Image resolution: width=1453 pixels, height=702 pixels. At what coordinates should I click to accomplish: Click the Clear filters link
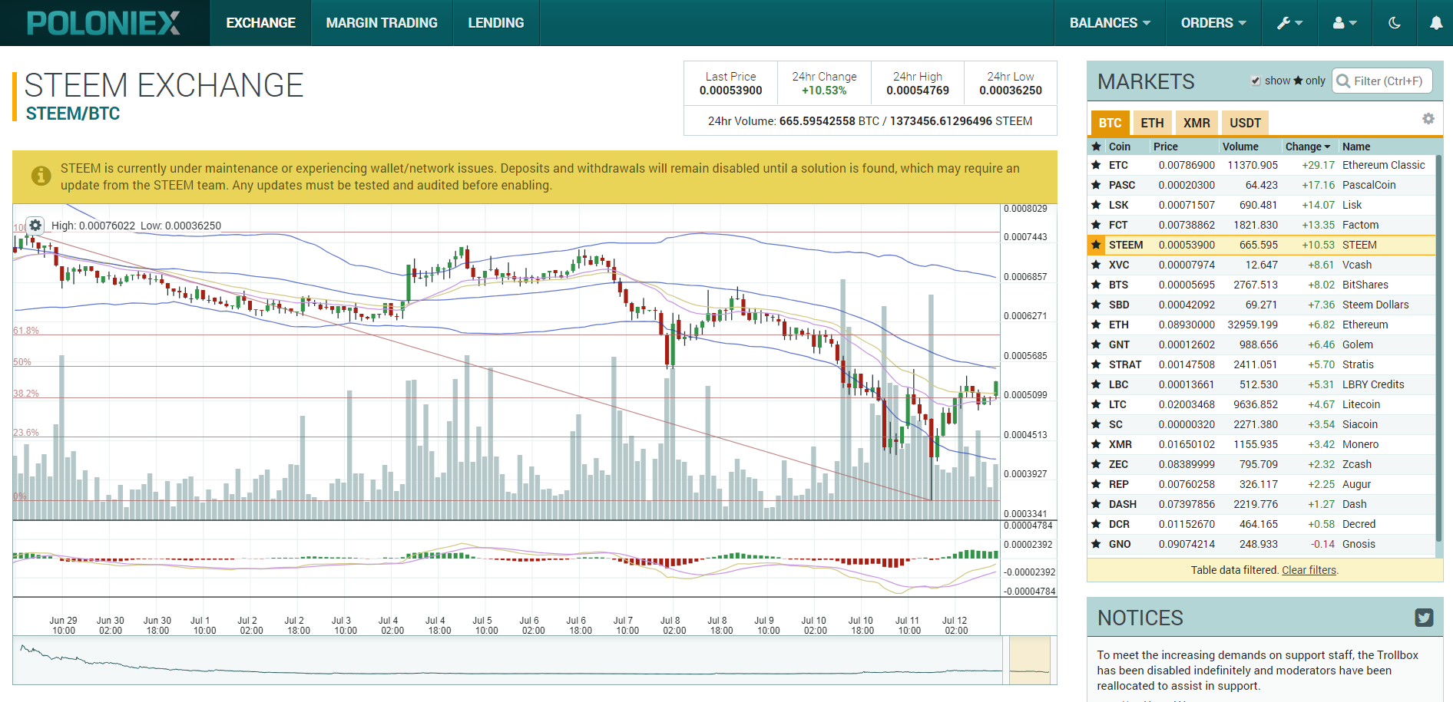pos(1309,570)
